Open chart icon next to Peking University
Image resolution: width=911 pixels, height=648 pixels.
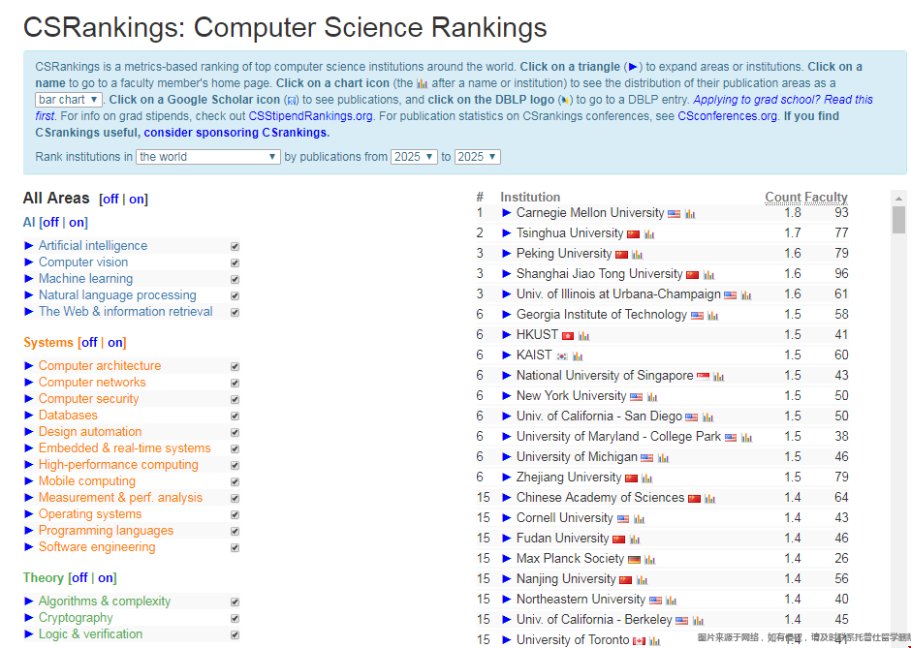coord(637,255)
